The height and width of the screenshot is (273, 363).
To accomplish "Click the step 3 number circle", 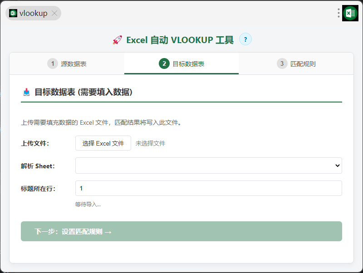I will point(282,64).
